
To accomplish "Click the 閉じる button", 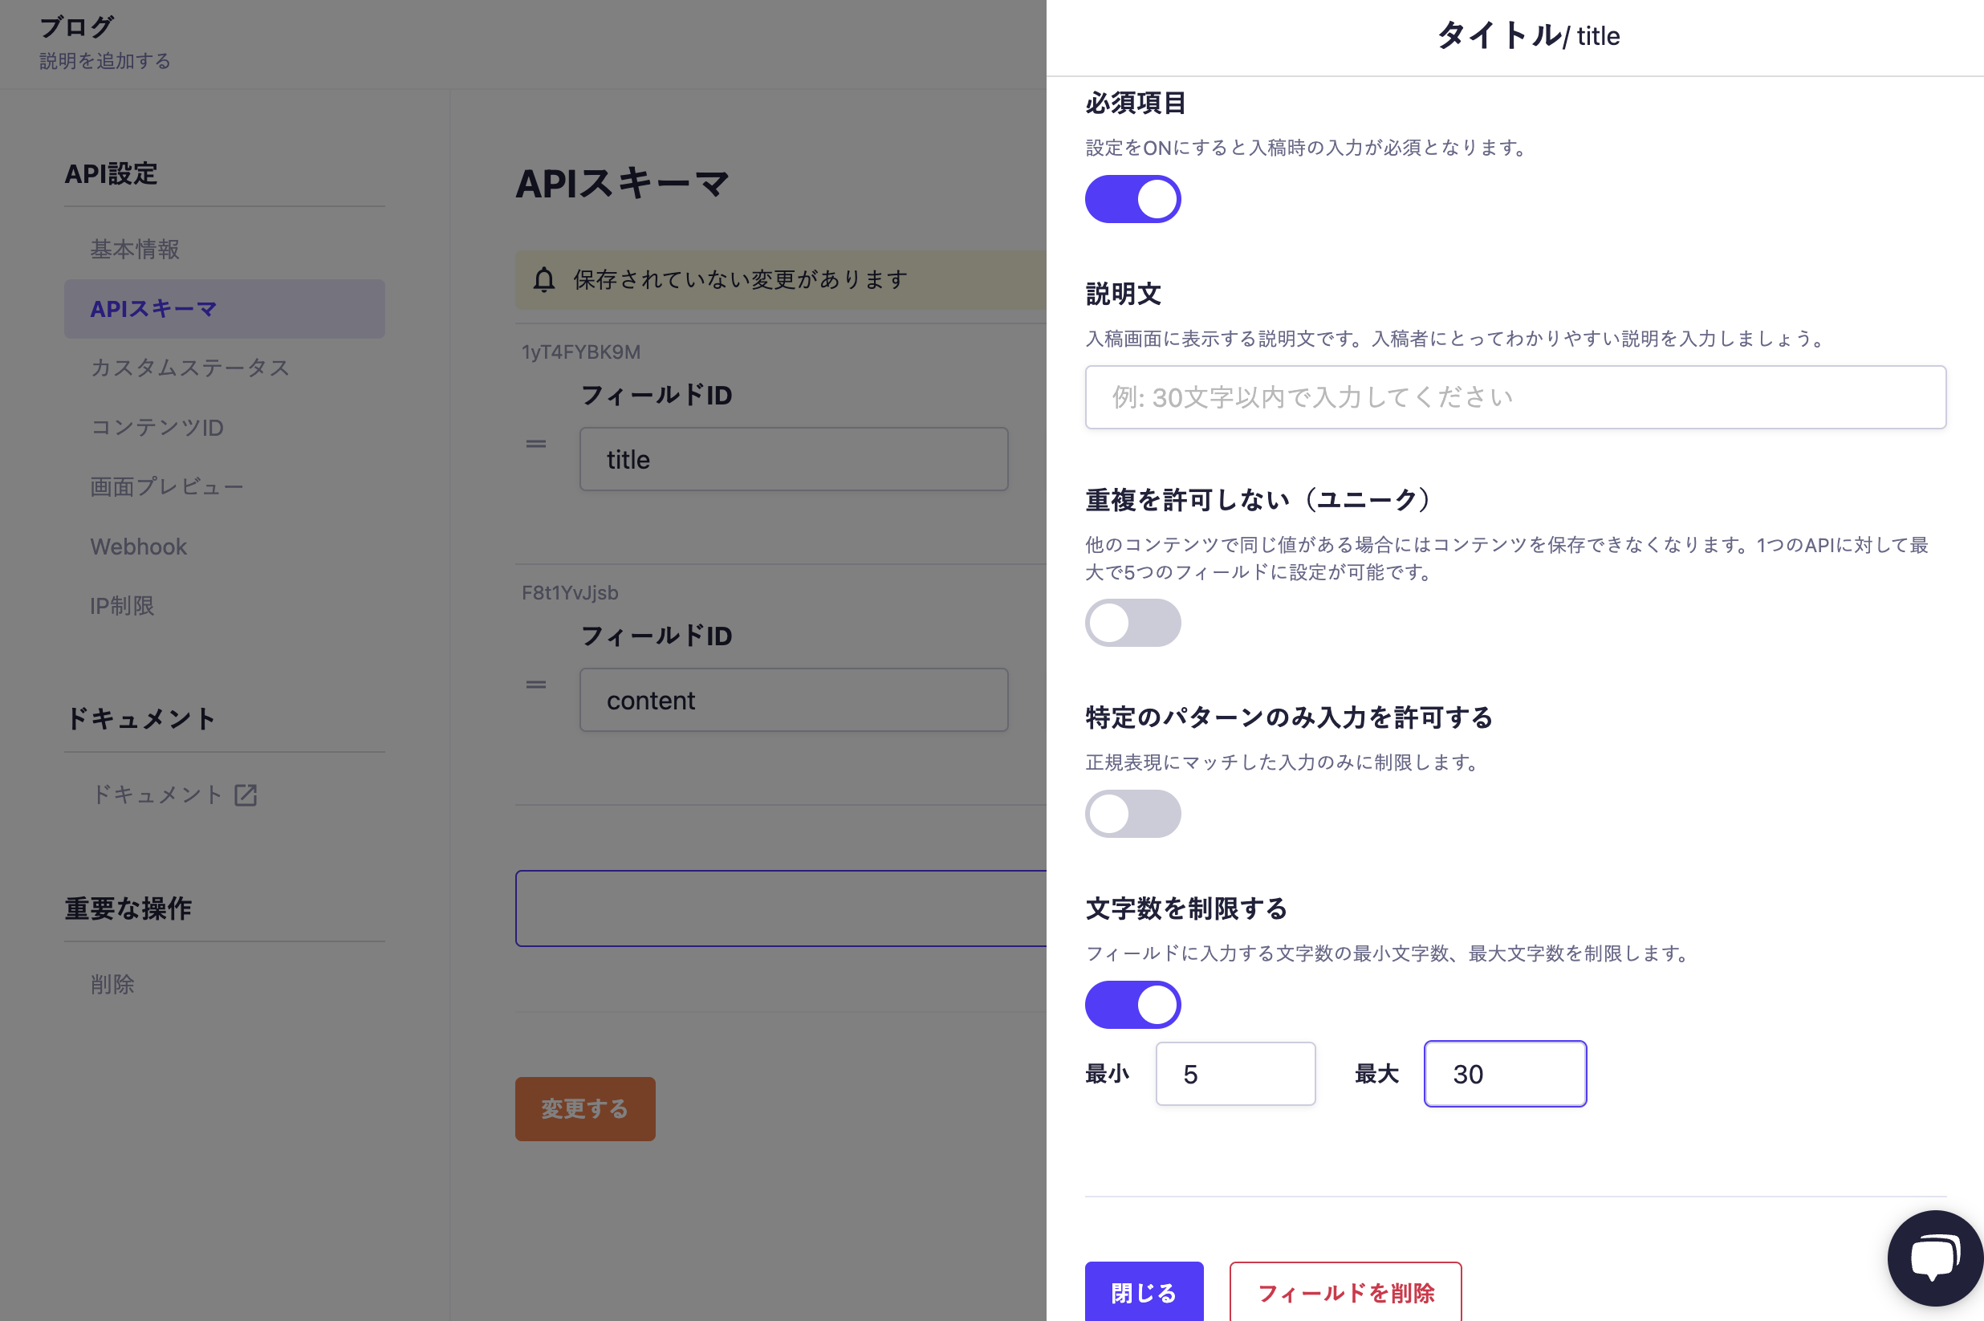I will [x=1144, y=1291].
